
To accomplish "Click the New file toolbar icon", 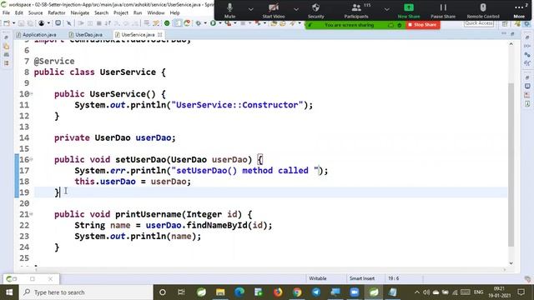I will click(7, 23).
